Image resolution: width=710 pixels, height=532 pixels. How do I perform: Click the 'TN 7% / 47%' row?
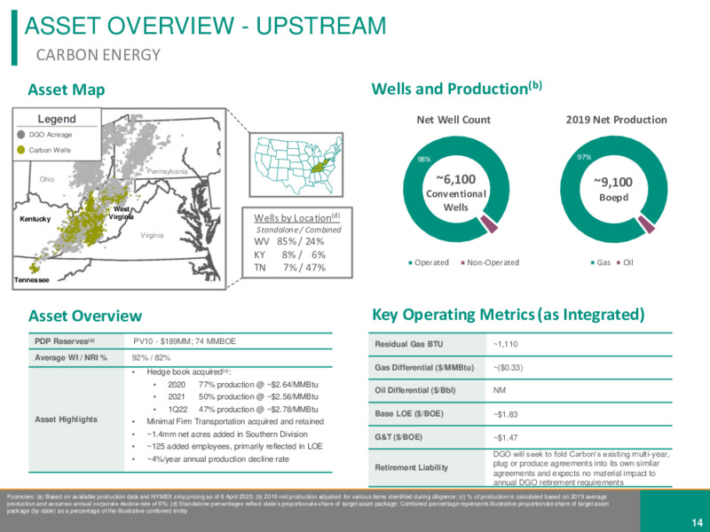(x=289, y=268)
